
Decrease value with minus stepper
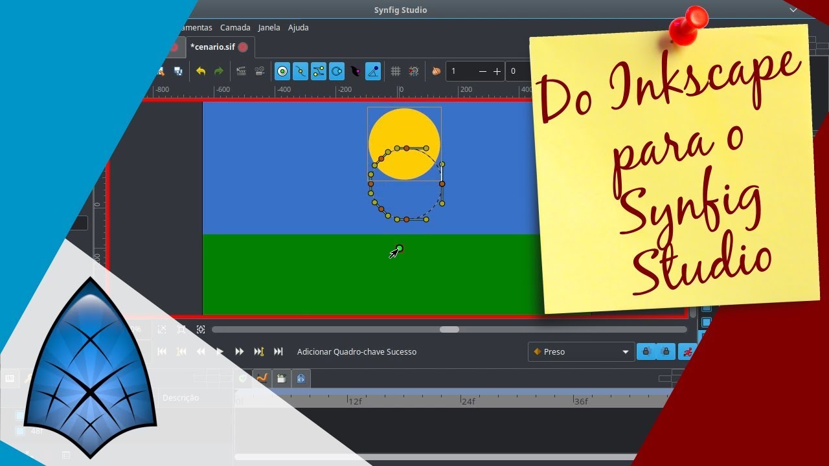(x=483, y=71)
